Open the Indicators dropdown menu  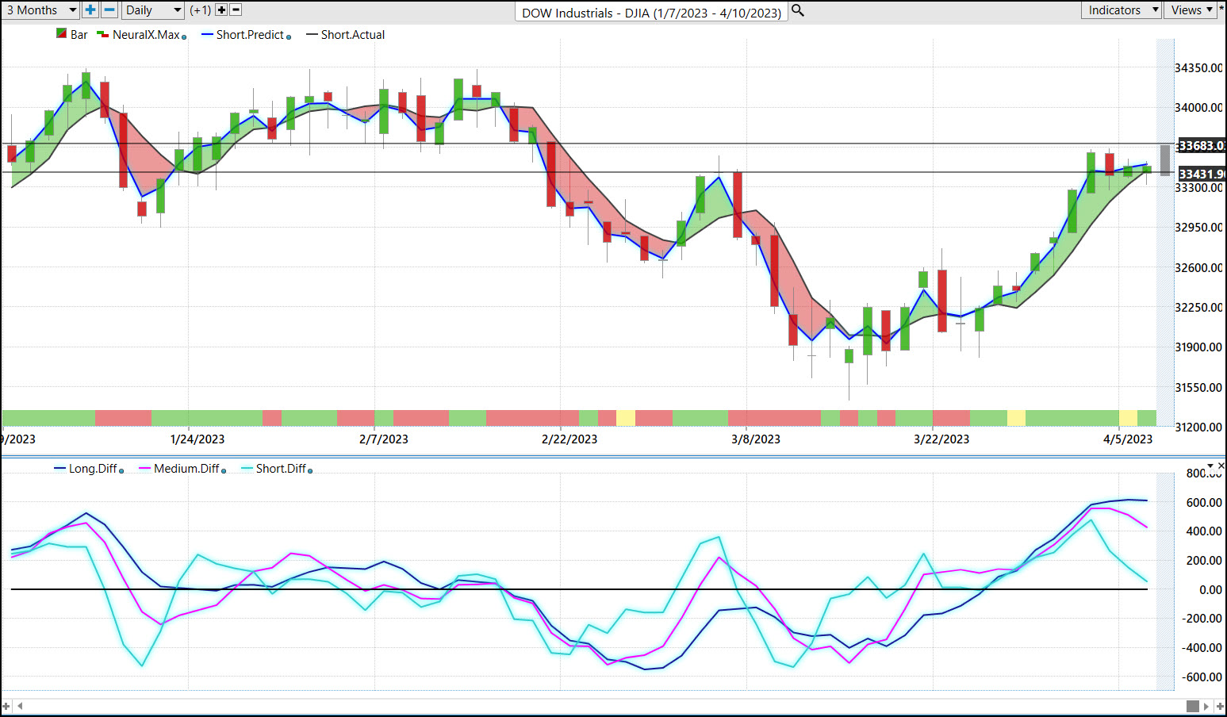pos(1122,10)
